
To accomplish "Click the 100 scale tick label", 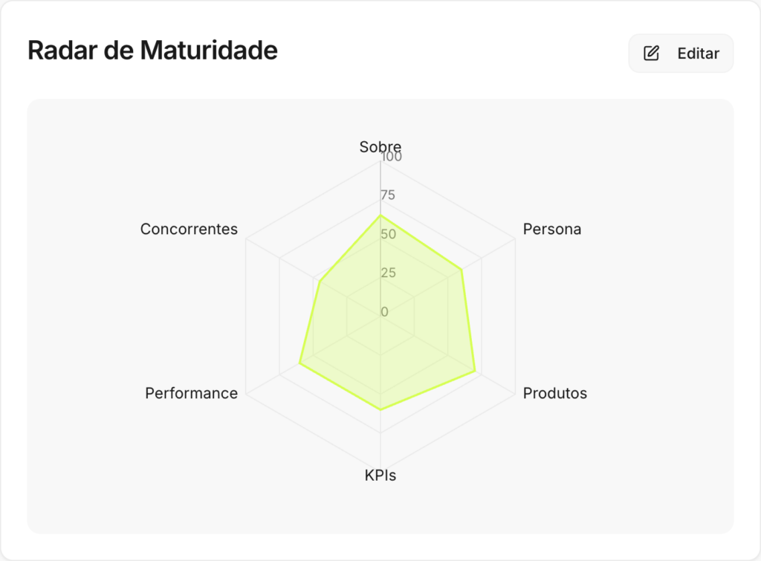I will [x=391, y=158].
